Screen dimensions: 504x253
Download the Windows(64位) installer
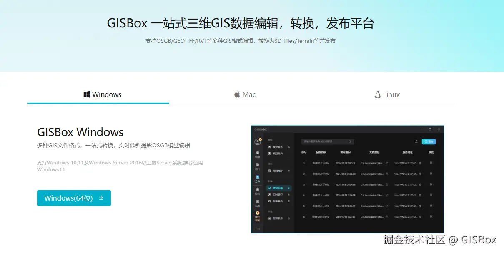[74, 198]
